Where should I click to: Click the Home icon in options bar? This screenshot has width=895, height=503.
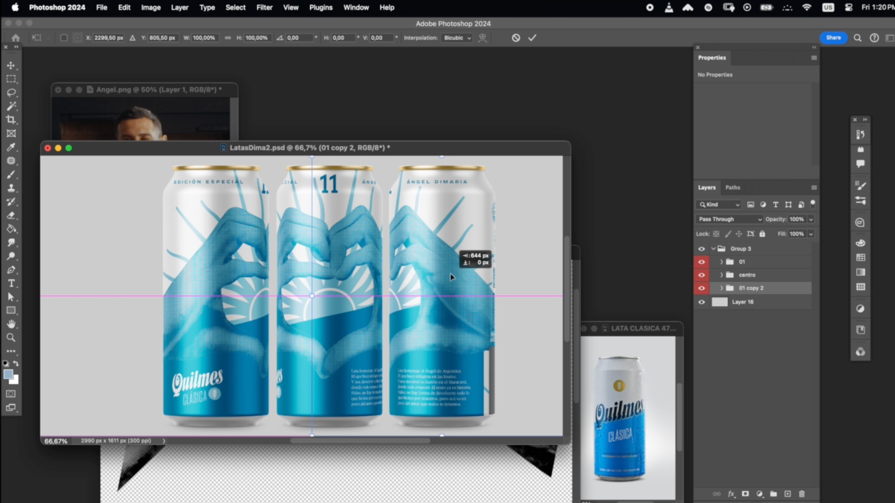click(x=15, y=38)
